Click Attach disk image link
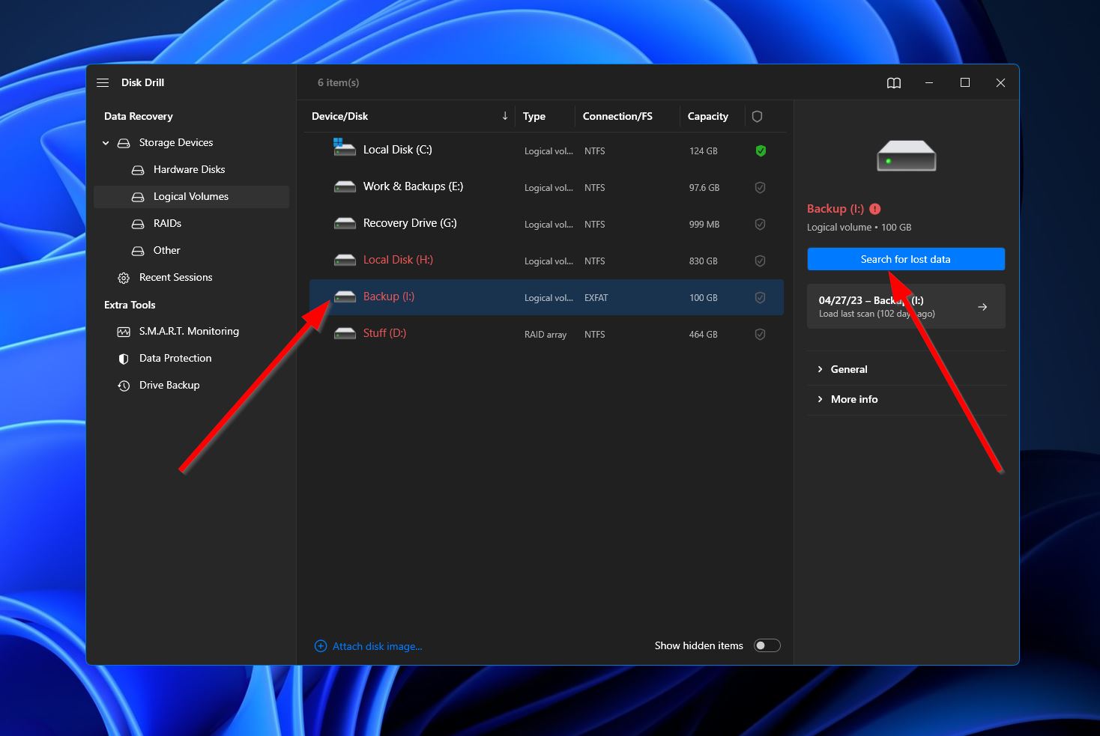The image size is (1100, 736). 368,646
